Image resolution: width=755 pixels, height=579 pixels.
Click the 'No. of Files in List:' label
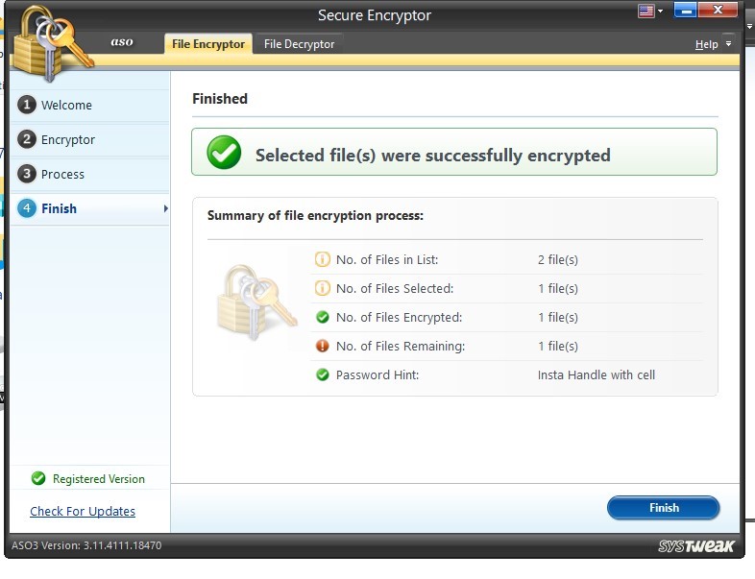coord(387,259)
